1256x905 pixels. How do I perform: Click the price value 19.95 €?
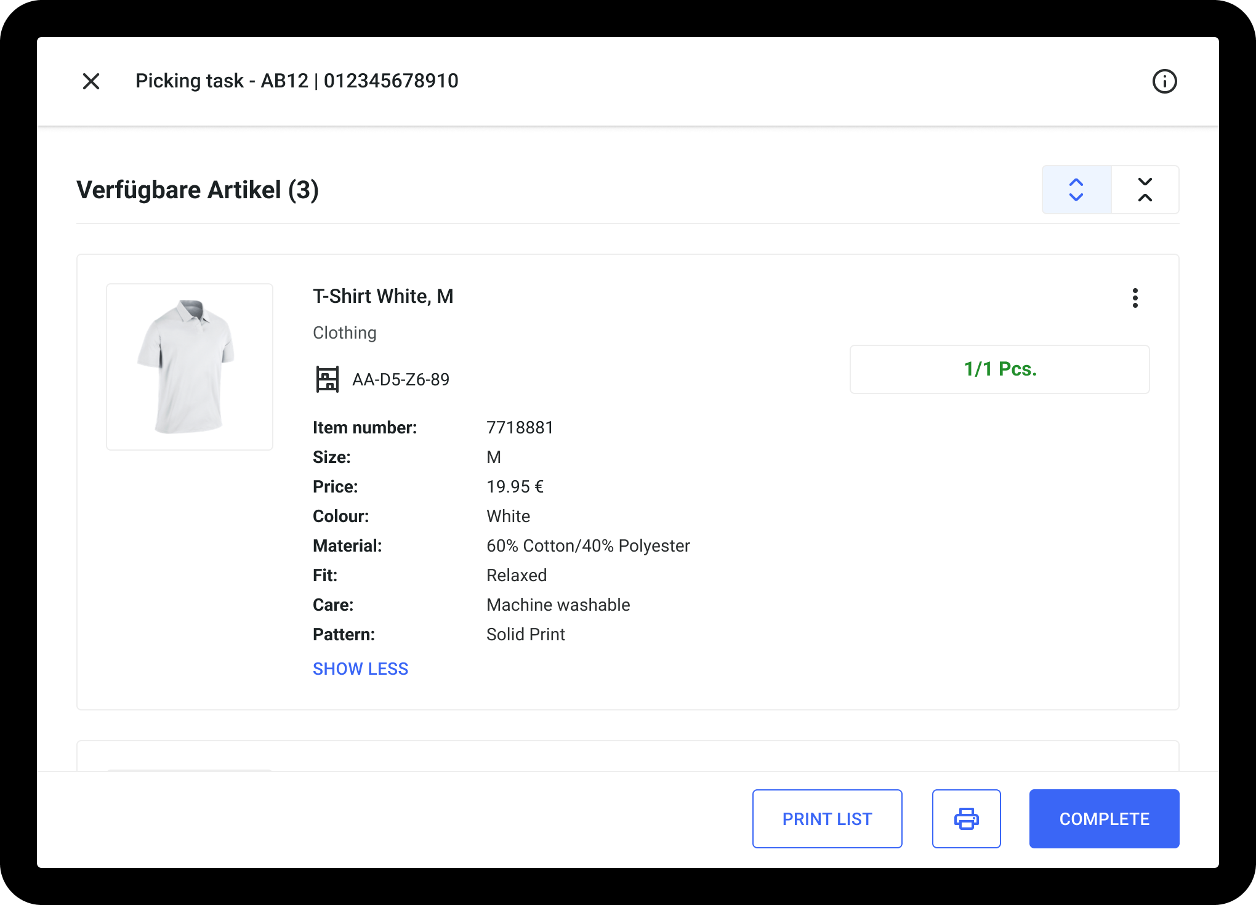coord(515,487)
